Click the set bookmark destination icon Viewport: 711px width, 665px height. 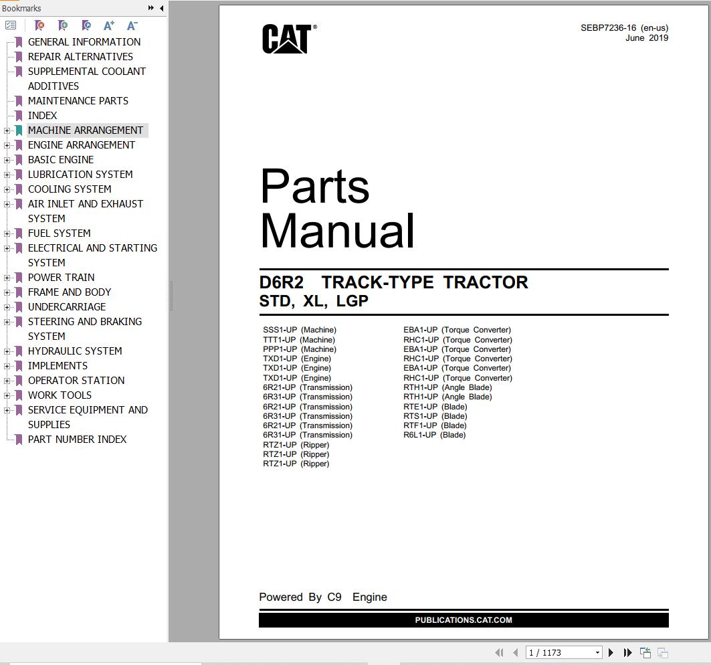pyautogui.click(x=86, y=25)
